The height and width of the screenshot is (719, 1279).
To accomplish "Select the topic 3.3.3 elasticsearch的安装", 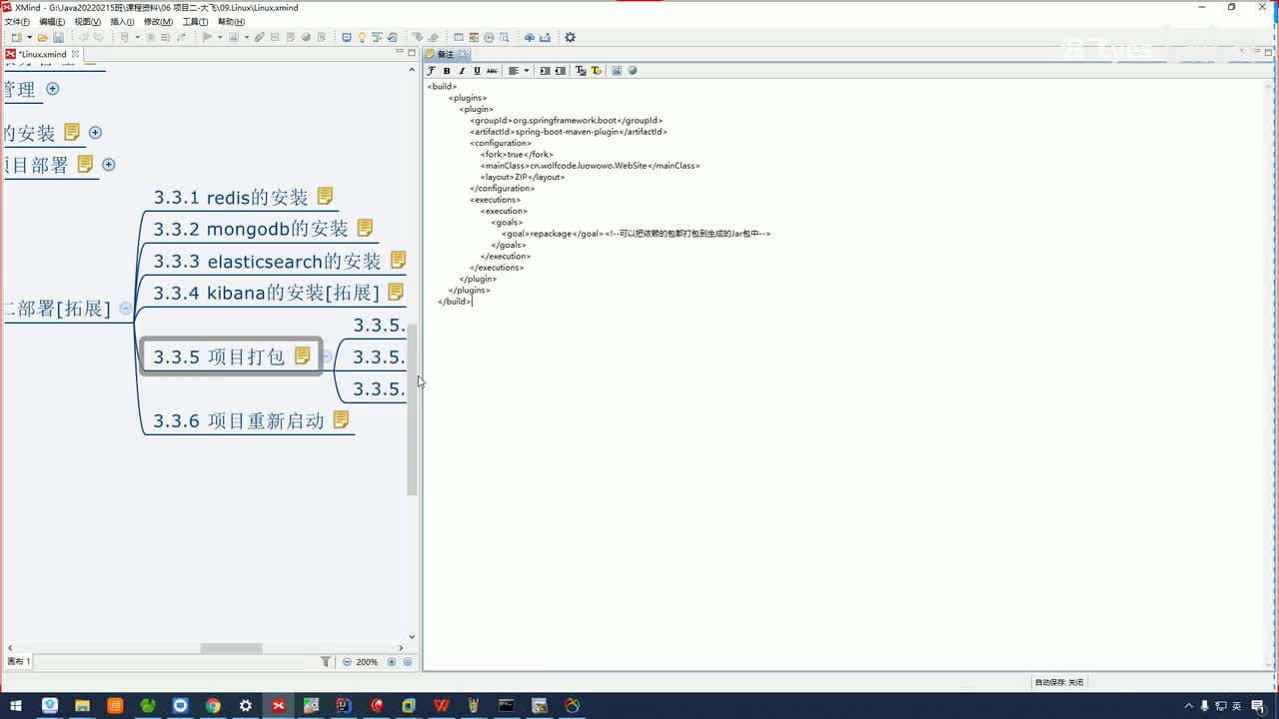I will tap(267, 262).
